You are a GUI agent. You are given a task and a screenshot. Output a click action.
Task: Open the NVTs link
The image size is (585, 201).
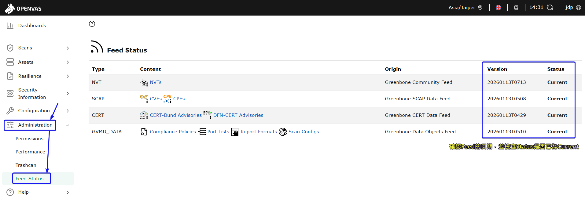pos(156,82)
